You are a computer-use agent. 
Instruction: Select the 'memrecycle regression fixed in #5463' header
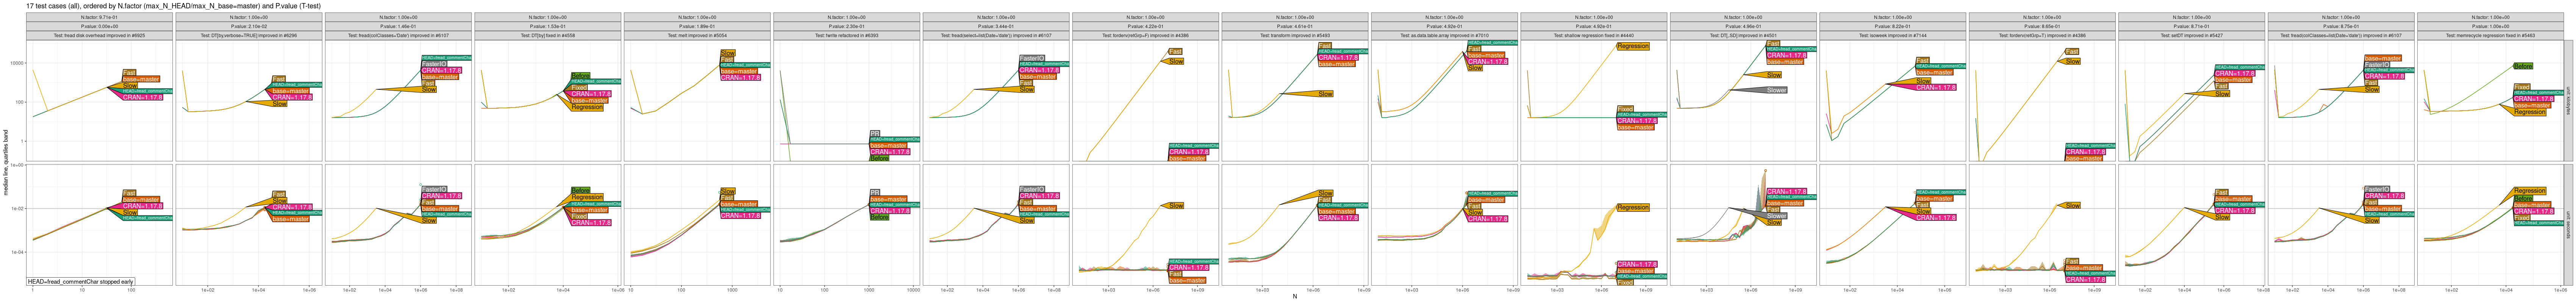(x=2490, y=35)
